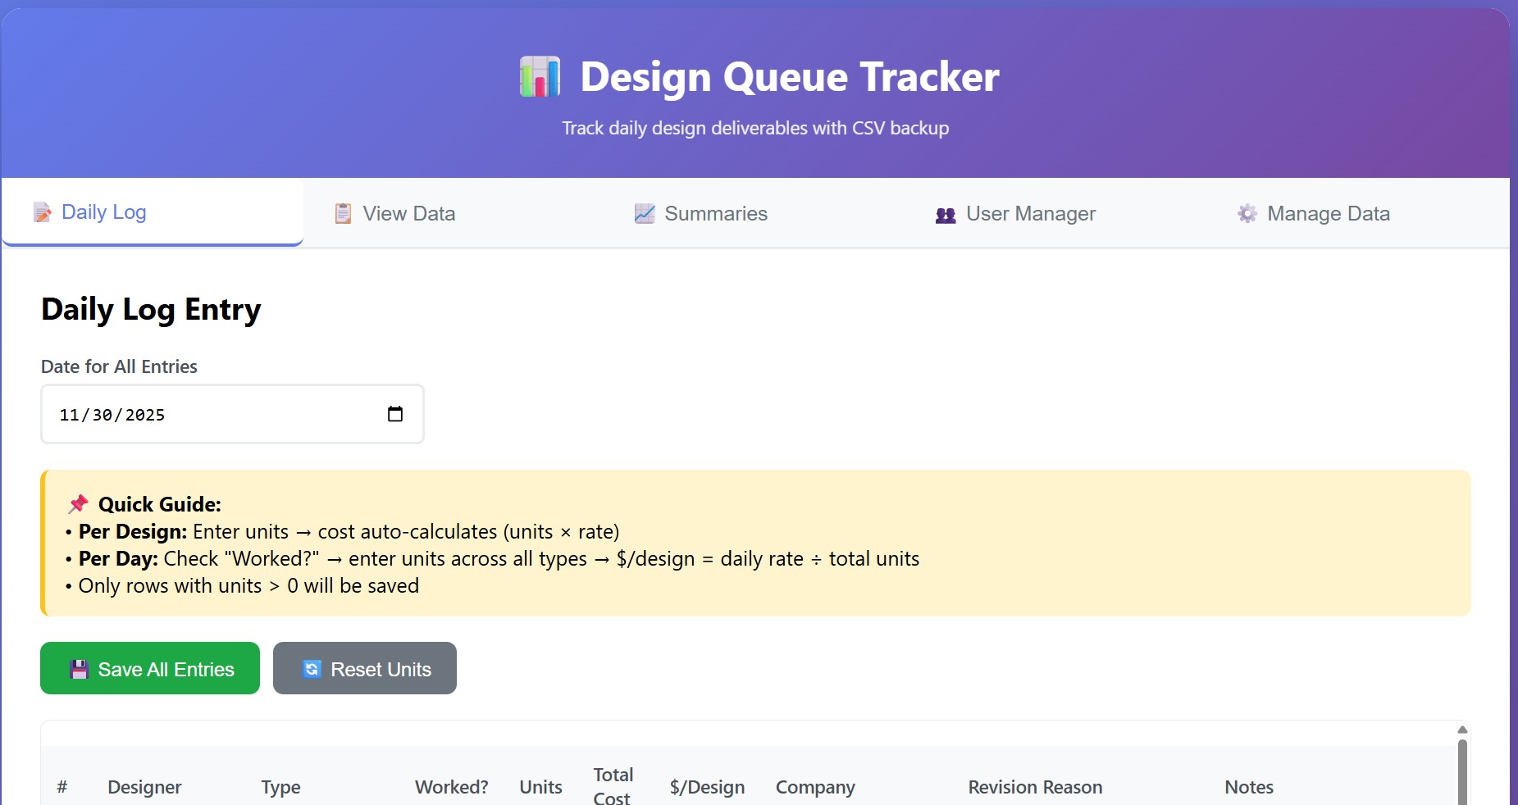Click the gear icon beside Manage Data

1247,214
